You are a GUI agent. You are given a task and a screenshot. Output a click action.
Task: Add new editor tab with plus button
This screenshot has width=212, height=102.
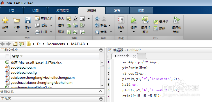click(x=142, y=56)
